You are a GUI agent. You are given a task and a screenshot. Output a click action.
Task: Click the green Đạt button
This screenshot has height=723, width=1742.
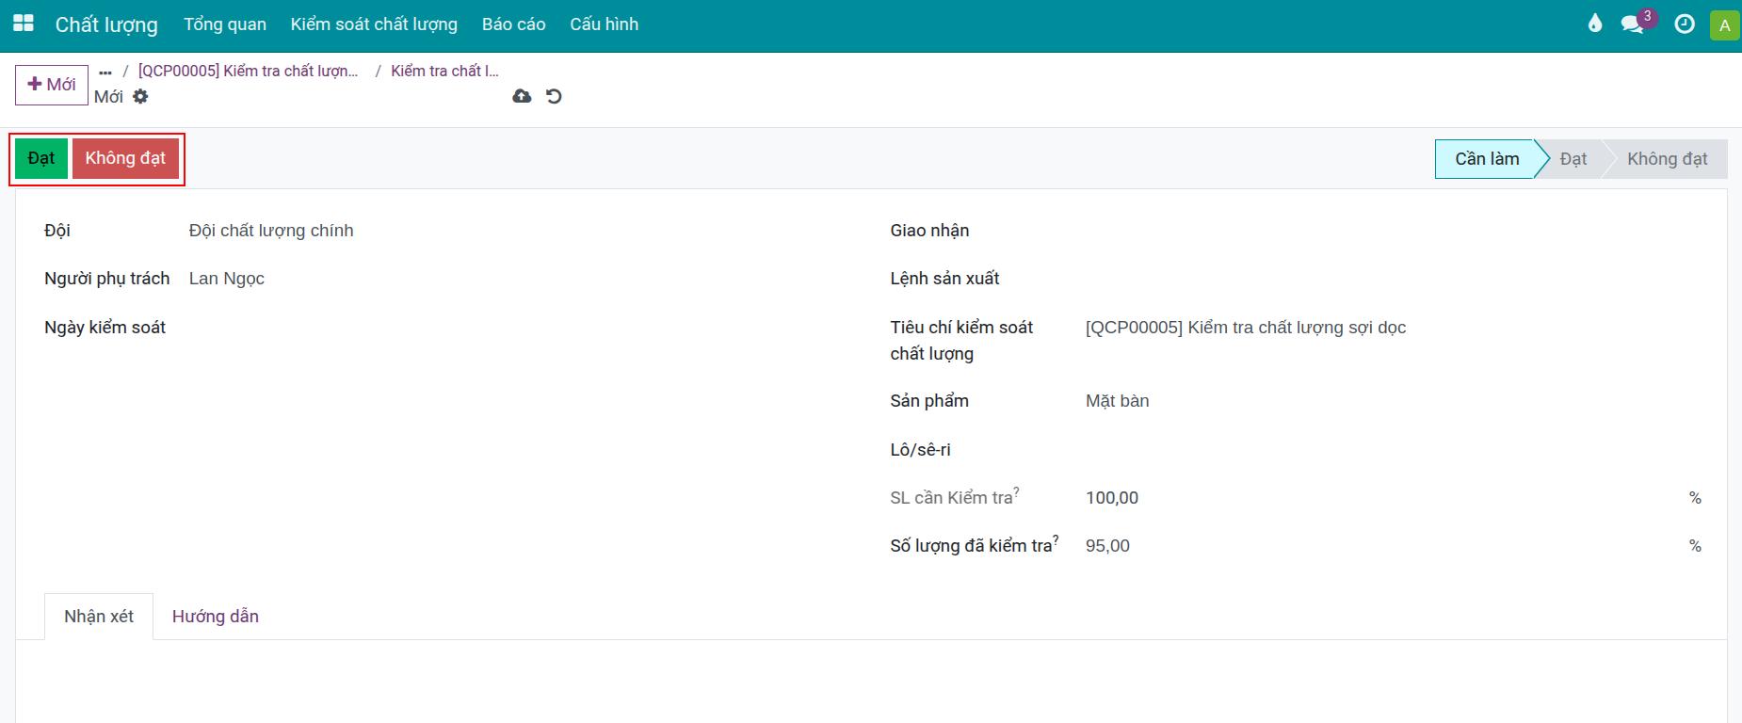coord(41,158)
